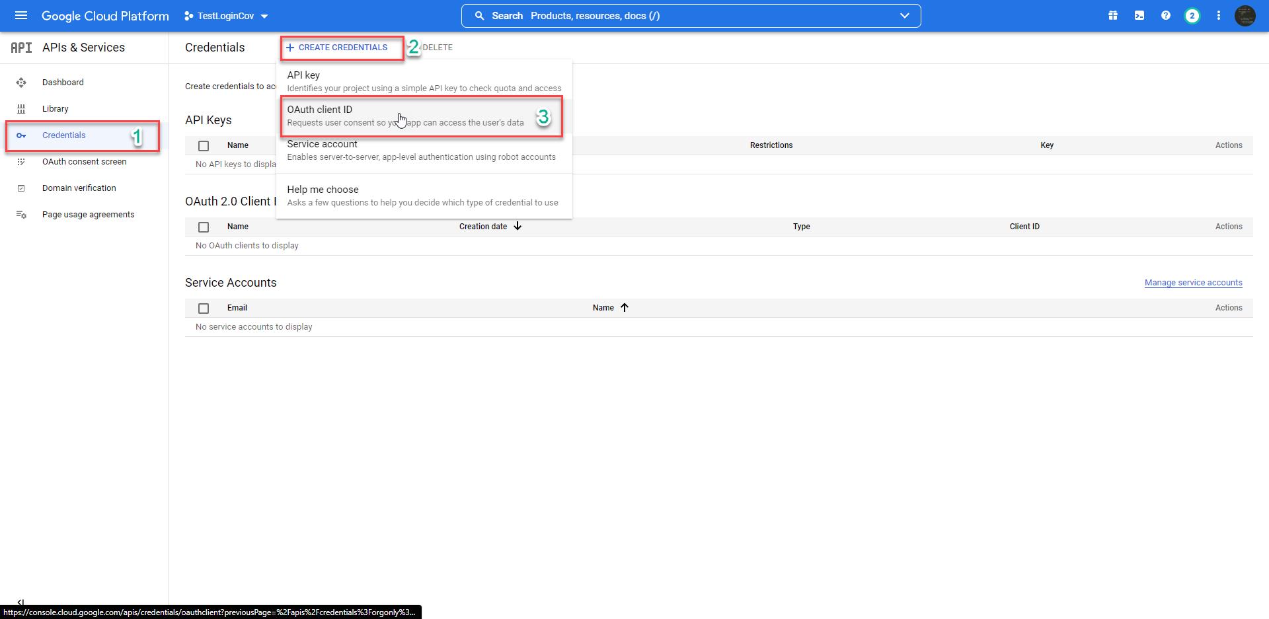1269x619 pixels.
Task: Choose Help me choose option
Action: pyautogui.click(x=424, y=196)
